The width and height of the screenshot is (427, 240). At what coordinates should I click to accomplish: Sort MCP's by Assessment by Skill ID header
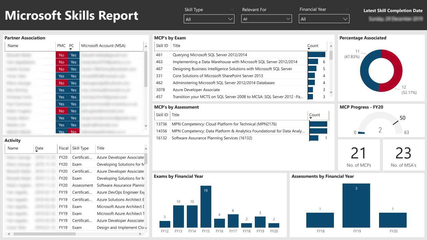click(x=162, y=115)
